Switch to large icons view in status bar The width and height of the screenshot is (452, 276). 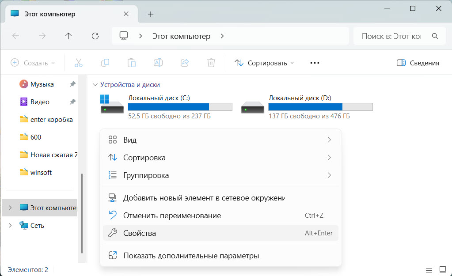click(442, 269)
